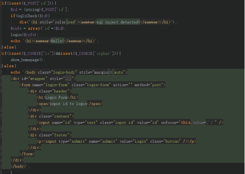The image size is (245, 174).
Task: Place cursor on login($info) call
Action: click(23, 34)
